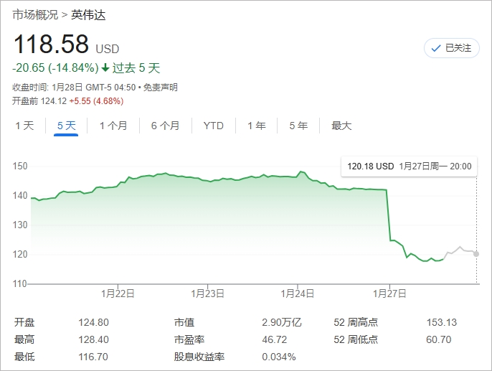
Task: Click the gray end-point dot on chart
Action: point(477,254)
